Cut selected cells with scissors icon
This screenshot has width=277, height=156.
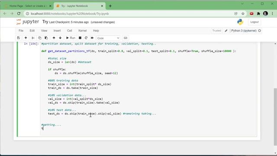pyautogui.click(x=33, y=38)
